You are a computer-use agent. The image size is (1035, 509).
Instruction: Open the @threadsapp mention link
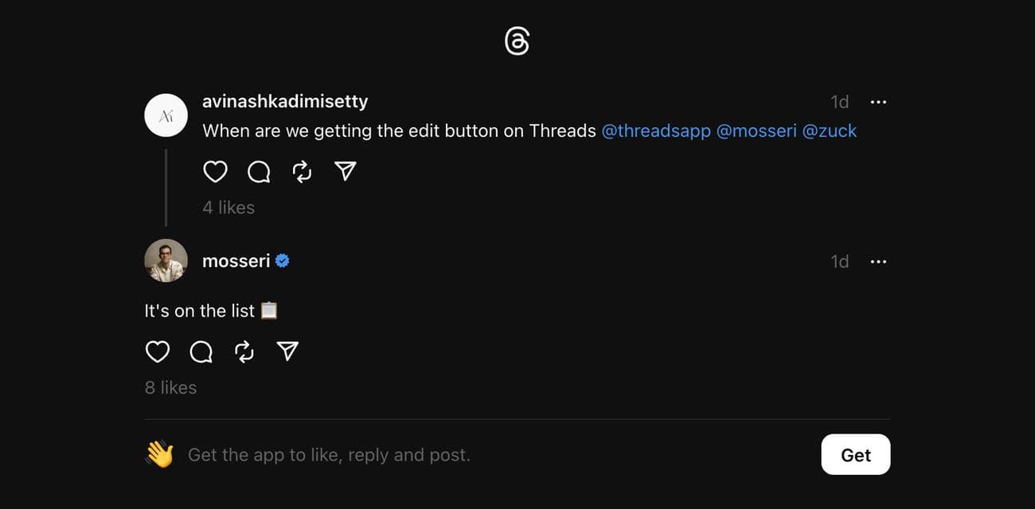656,130
